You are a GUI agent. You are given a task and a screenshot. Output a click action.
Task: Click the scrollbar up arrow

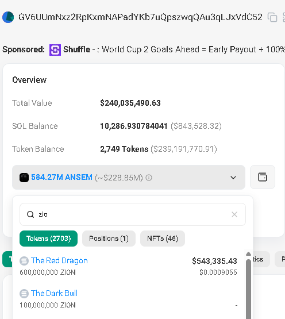click(248, 253)
